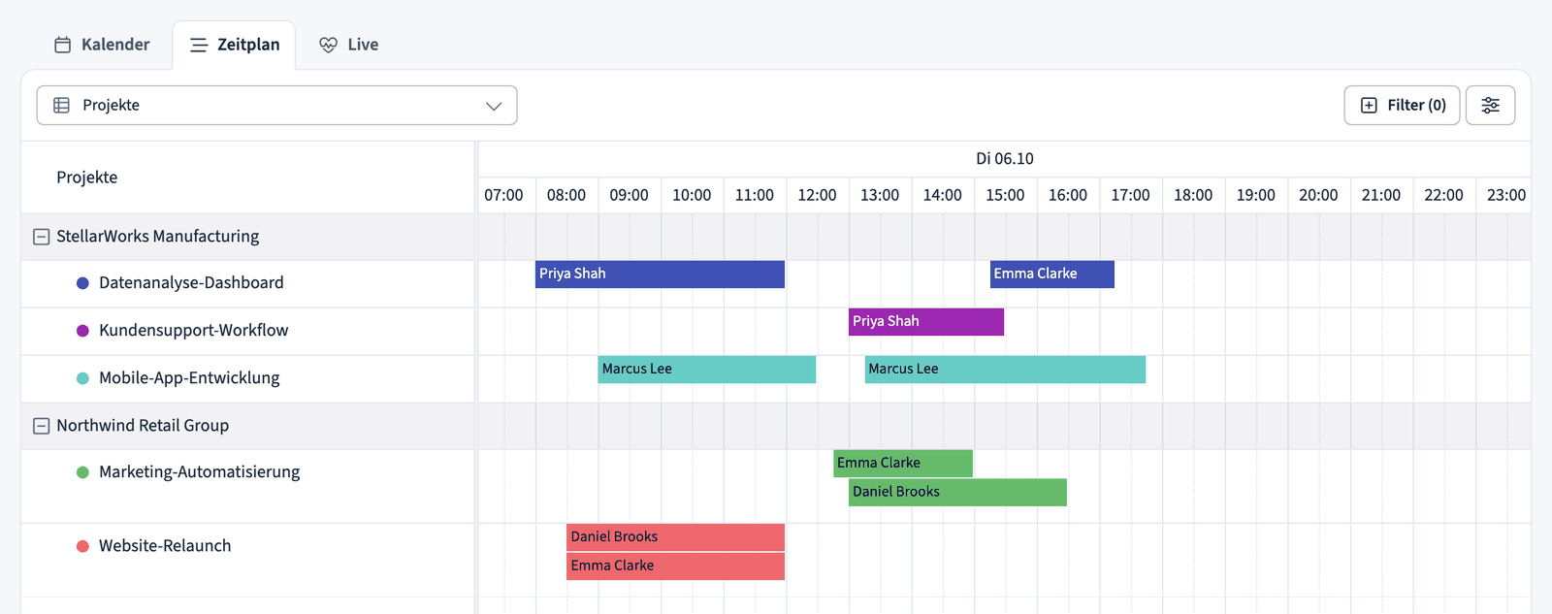The image size is (1552, 614).
Task: Click the Projekte column header
Action: pos(87,178)
